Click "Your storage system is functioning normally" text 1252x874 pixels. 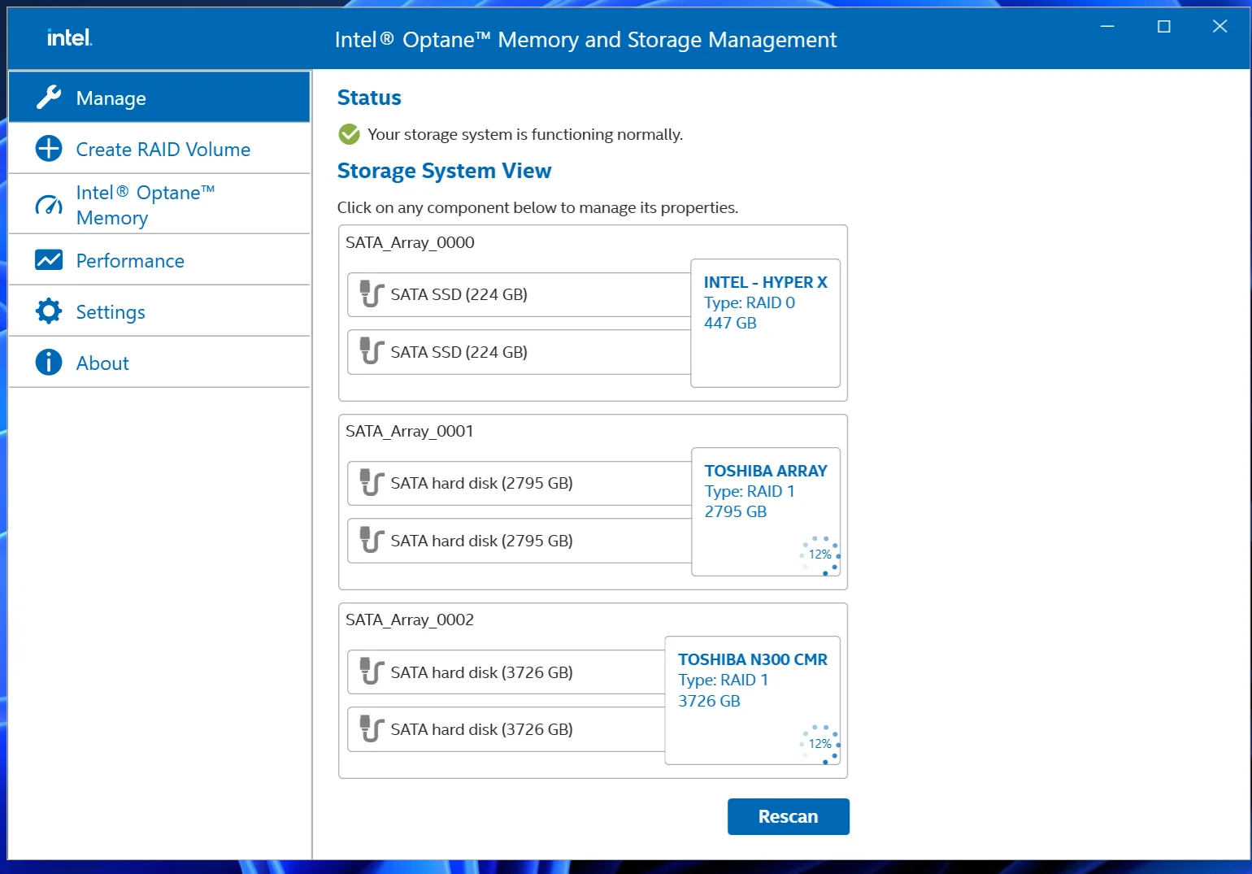coord(525,134)
